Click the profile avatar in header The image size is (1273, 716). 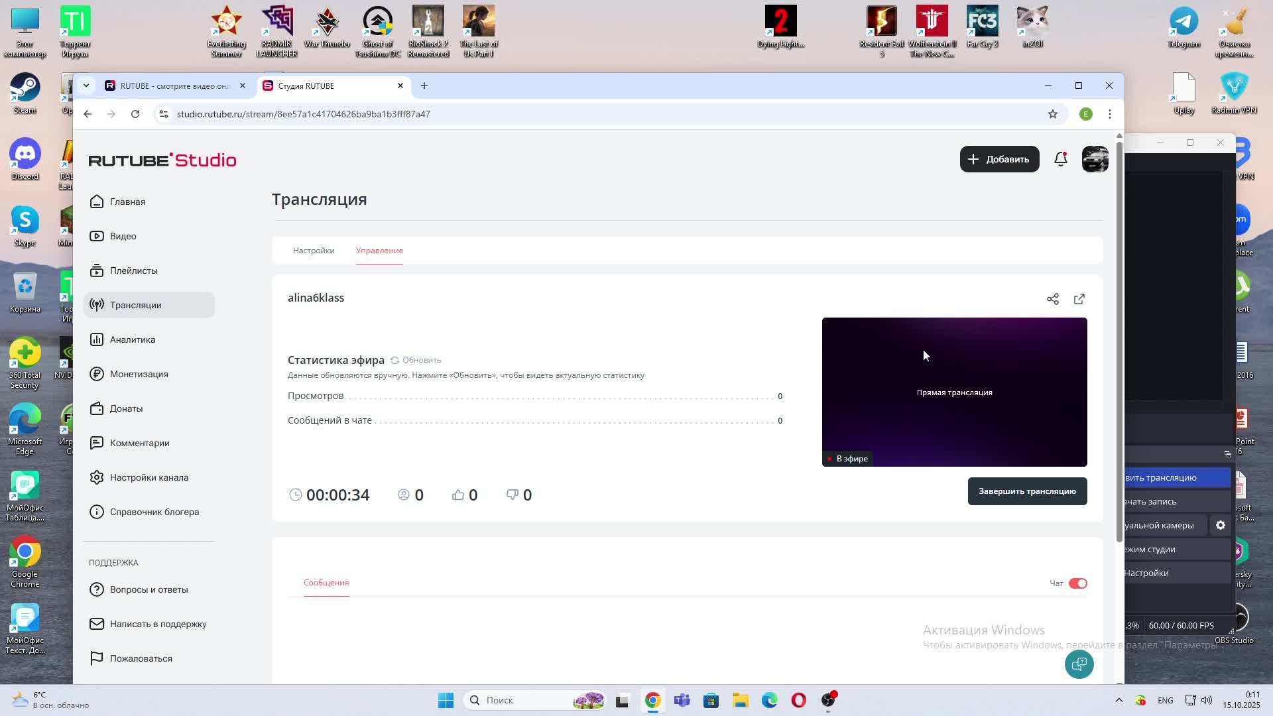[1095, 159]
